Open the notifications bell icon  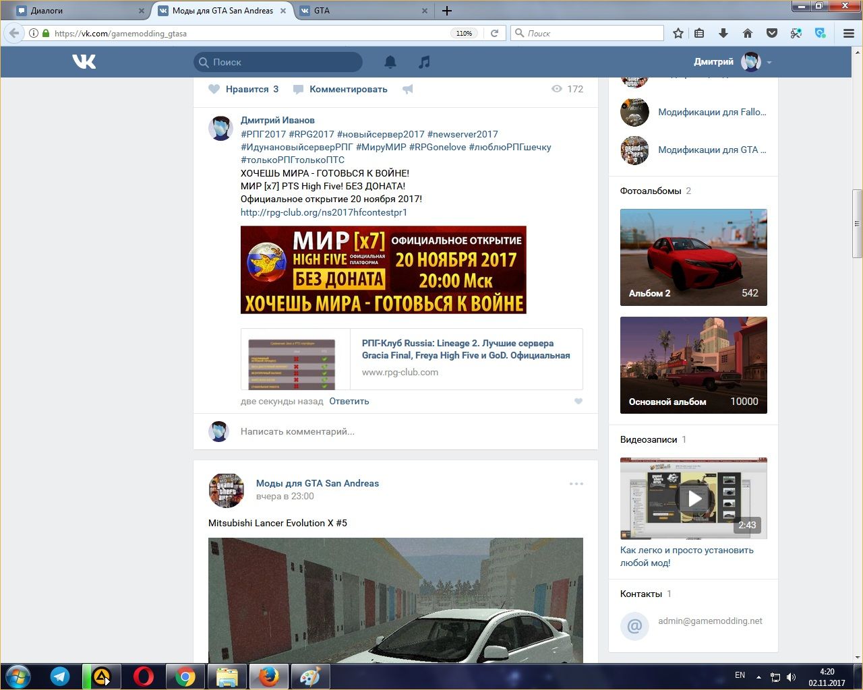pos(390,62)
